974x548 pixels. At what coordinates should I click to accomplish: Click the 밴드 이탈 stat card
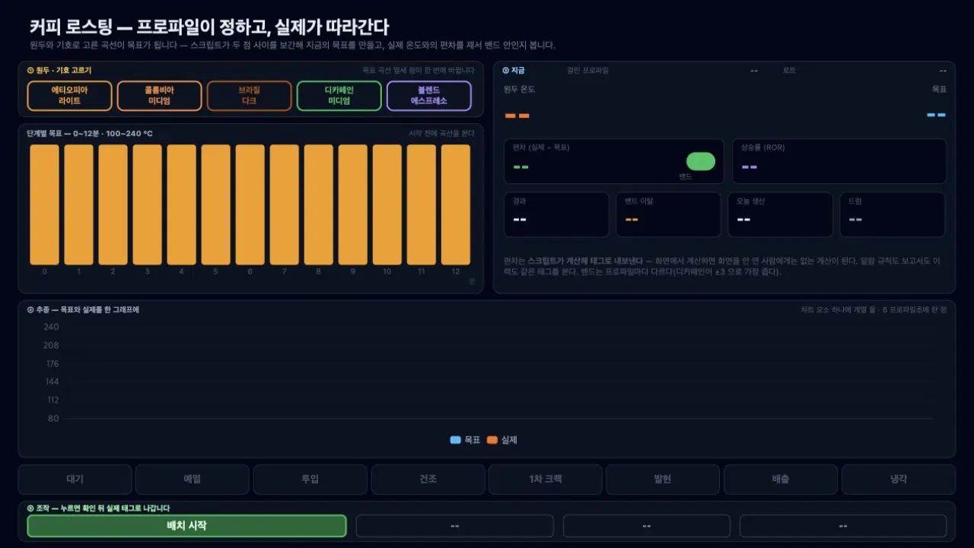point(668,214)
